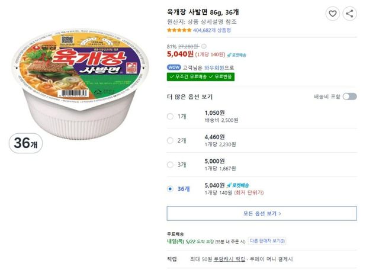Click the 쿠팡캐시 적립 link
The image size is (379, 270).
[x=227, y=259]
